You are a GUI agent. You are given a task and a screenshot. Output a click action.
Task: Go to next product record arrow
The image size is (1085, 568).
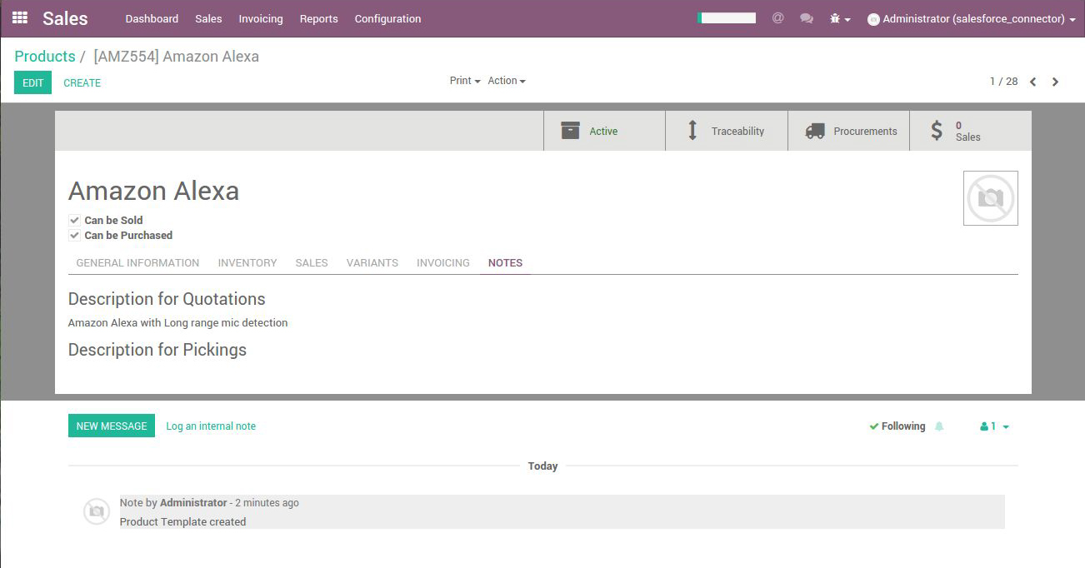coord(1056,82)
